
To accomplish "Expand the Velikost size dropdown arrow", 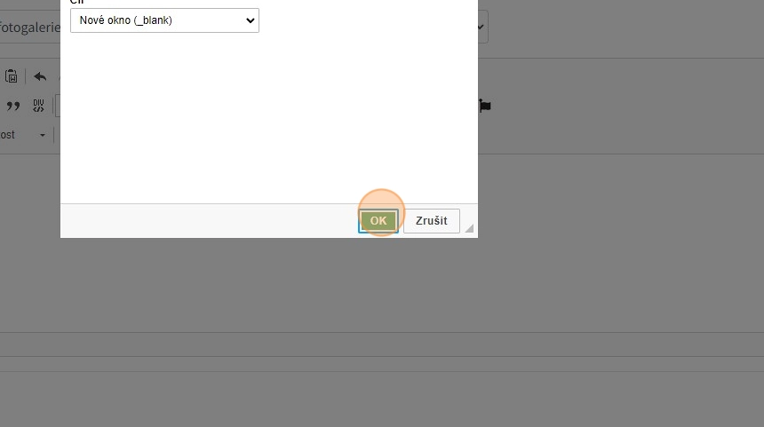I will tap(43, 135).
